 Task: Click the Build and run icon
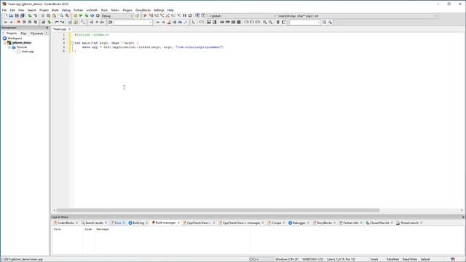pos(87,16)
